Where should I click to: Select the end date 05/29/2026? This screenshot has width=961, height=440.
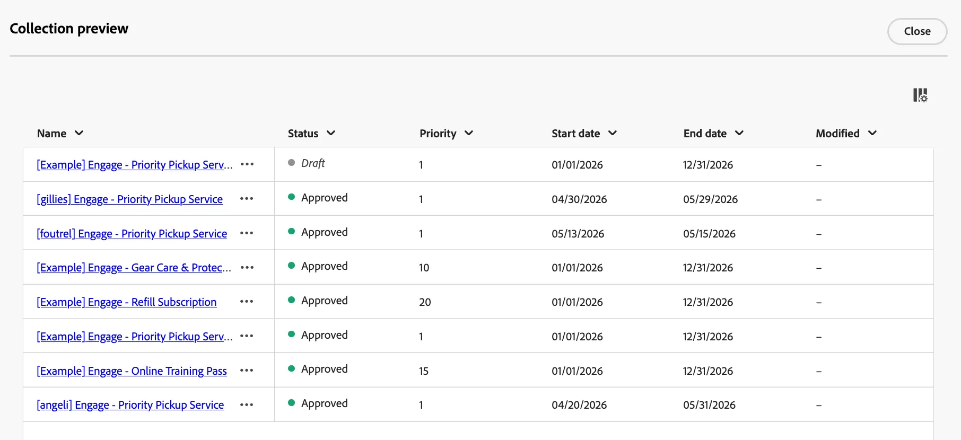pos(711,199)
